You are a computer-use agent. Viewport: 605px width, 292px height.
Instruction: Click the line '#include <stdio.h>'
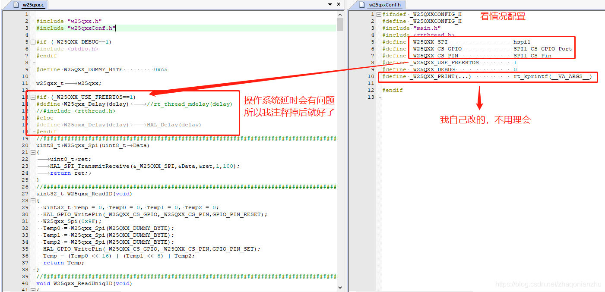tap(67, 49)
